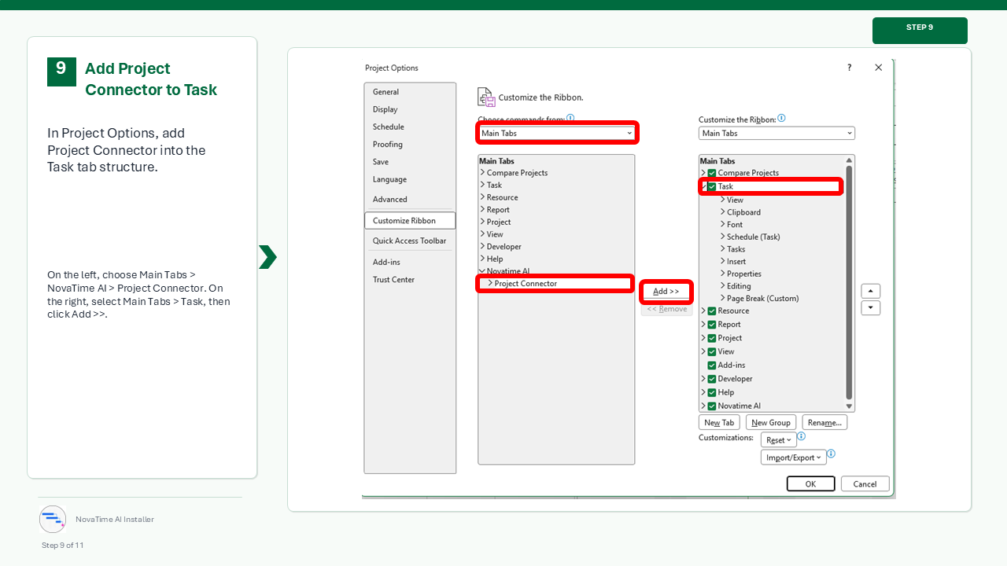Click the Add >> button

coord(666,292)
